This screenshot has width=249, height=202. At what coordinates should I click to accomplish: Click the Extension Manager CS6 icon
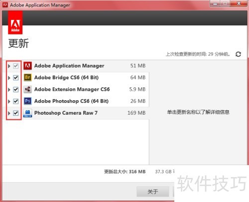pos(27,89)
